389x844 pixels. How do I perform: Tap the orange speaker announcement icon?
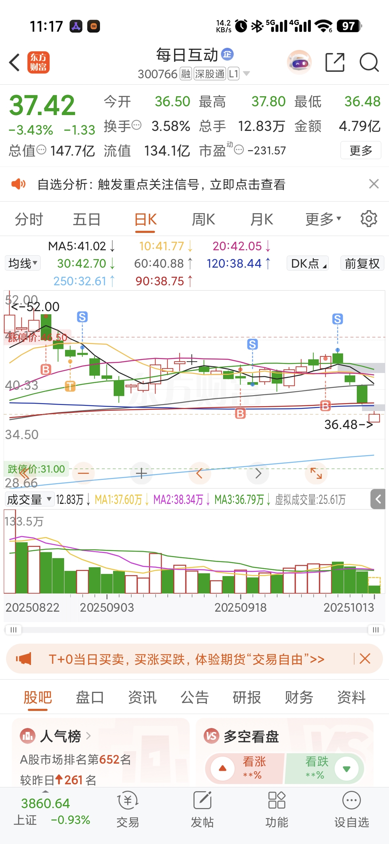(x=18, y=184)
